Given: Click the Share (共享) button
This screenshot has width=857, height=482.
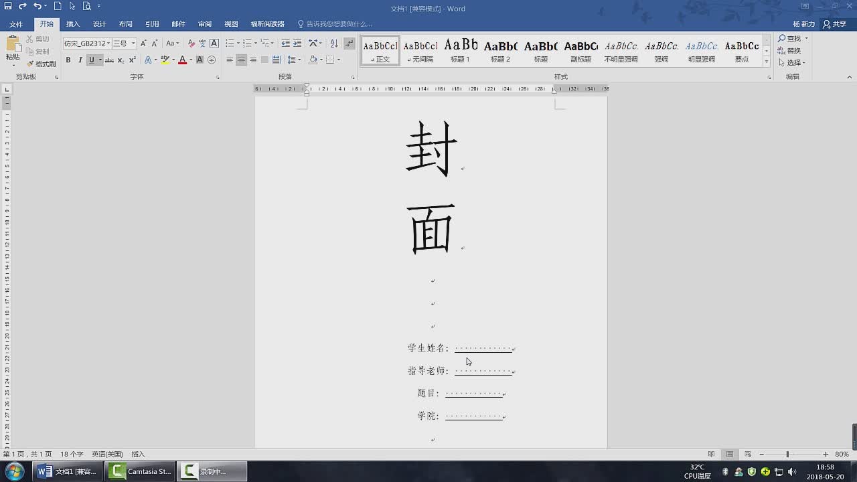Looking at the screenshot, I should point(835,24).
